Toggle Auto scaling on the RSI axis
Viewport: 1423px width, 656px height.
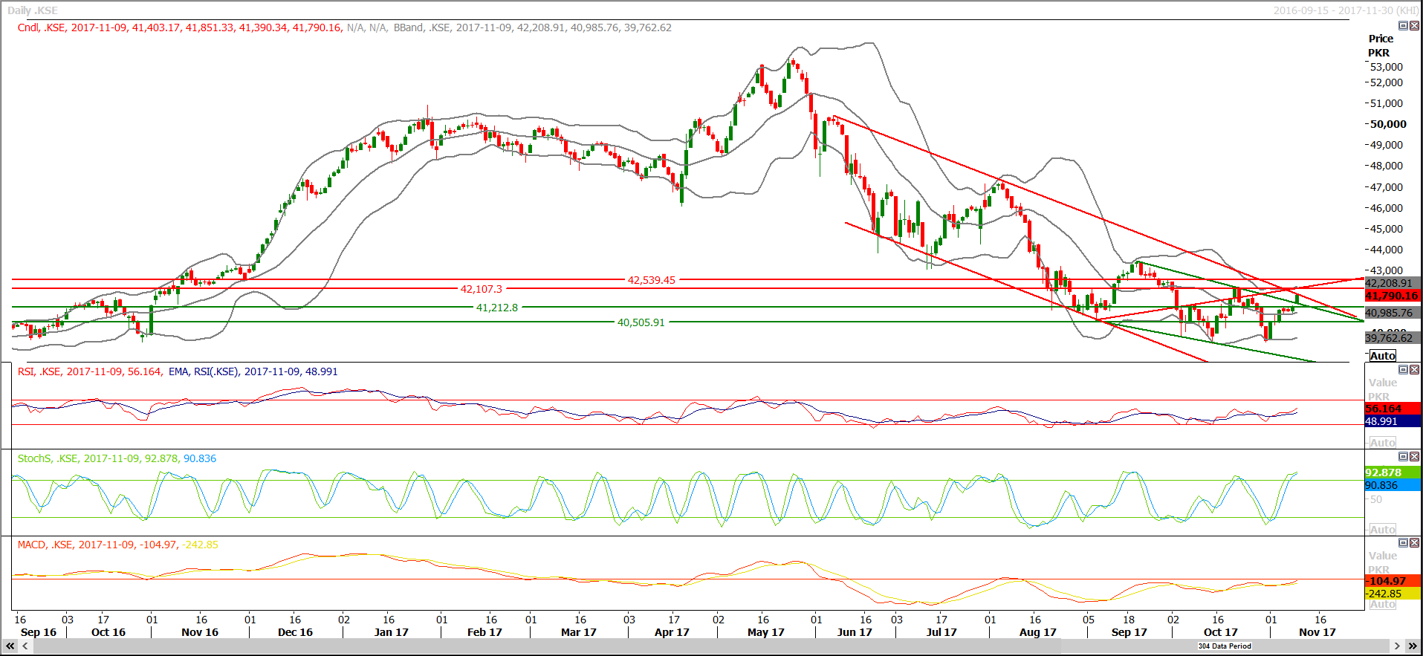coord(1382,443)
